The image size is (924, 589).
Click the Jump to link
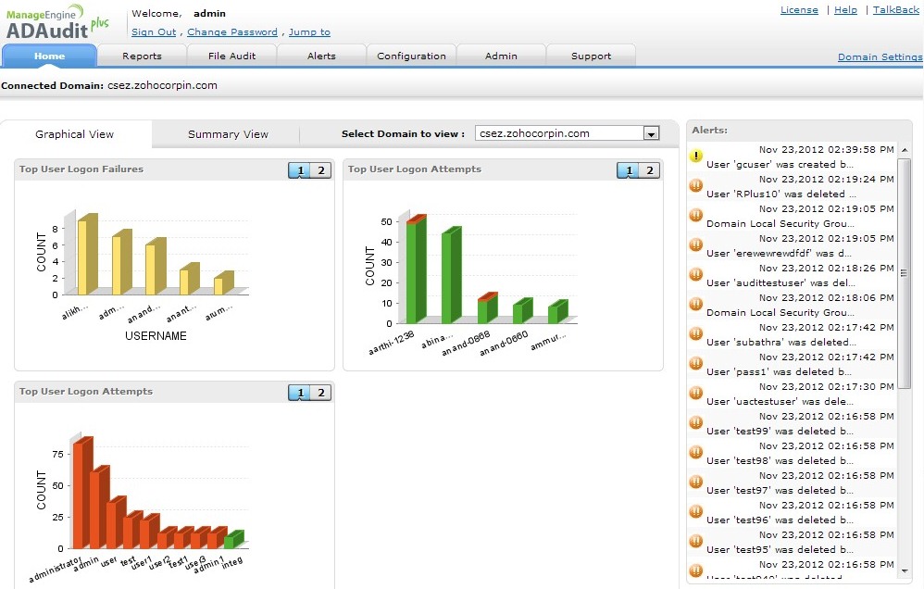[x=309, y=31]
